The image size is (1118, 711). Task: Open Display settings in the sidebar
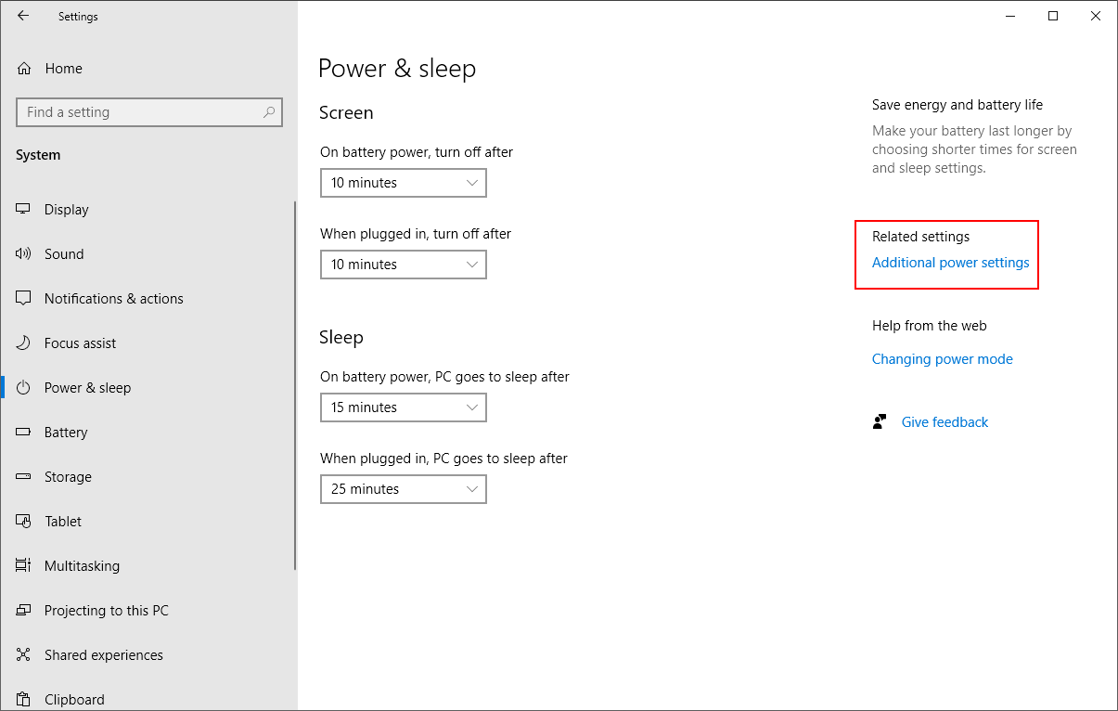[x=67, y=209]
